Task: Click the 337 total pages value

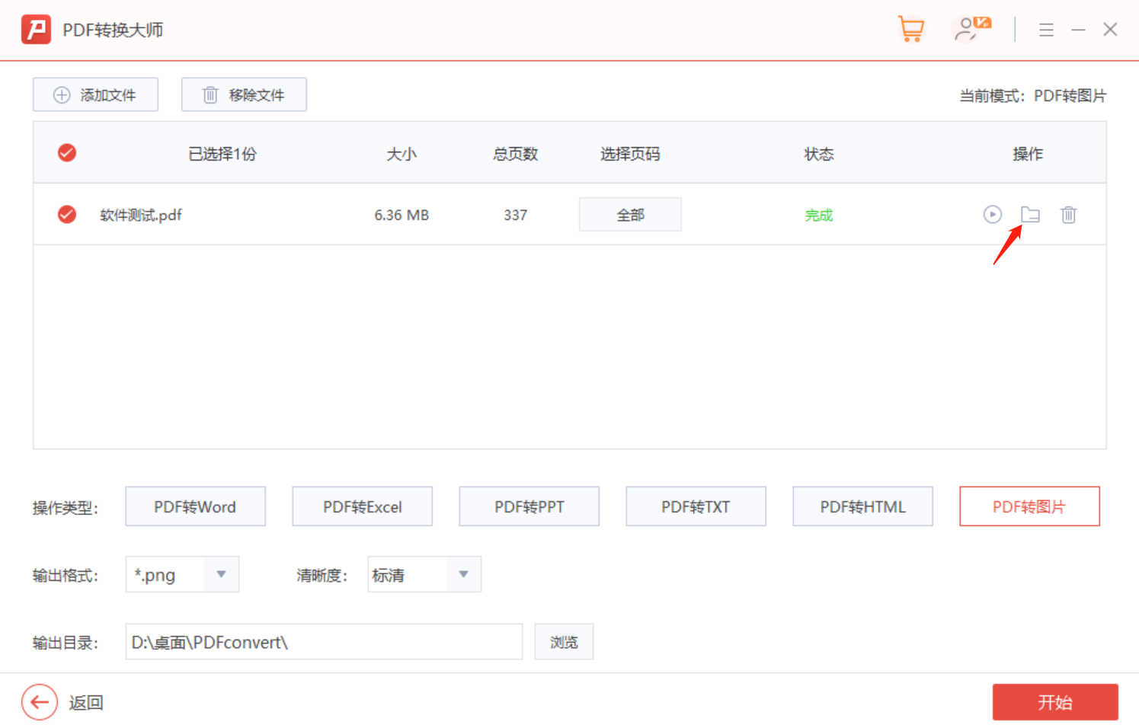Action: [515, 215]
